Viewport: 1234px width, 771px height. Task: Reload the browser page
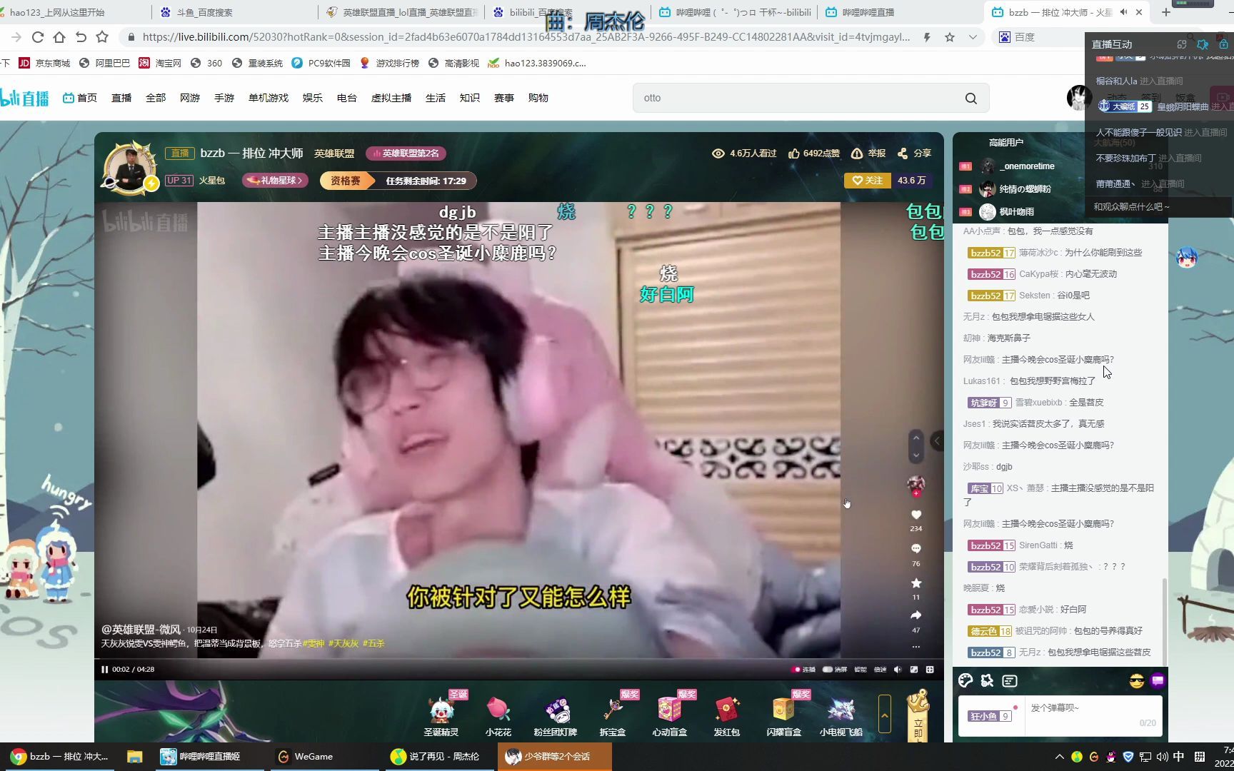(x=38, y=37)
